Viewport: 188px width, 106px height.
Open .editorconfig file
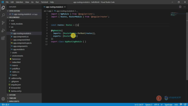pyautogui.click(x=24, y=78)
